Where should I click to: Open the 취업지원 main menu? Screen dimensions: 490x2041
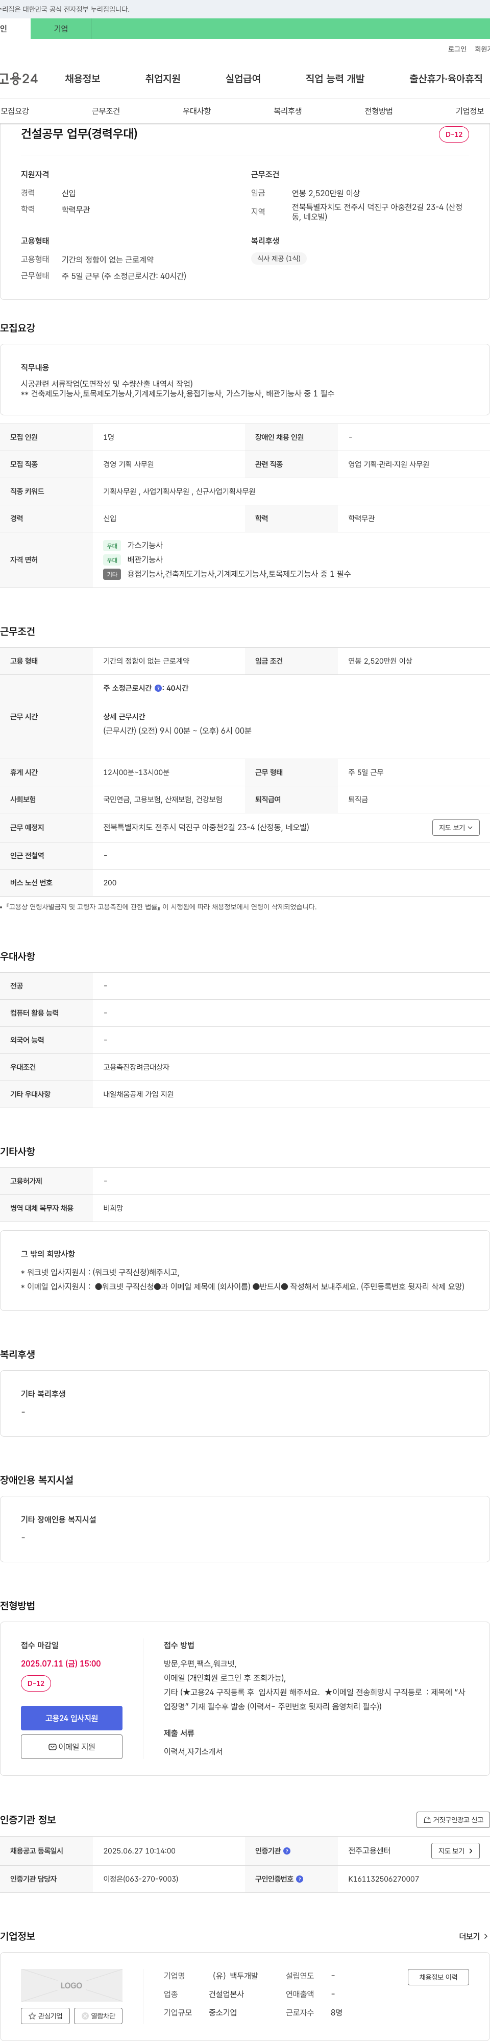pos(162,79)
